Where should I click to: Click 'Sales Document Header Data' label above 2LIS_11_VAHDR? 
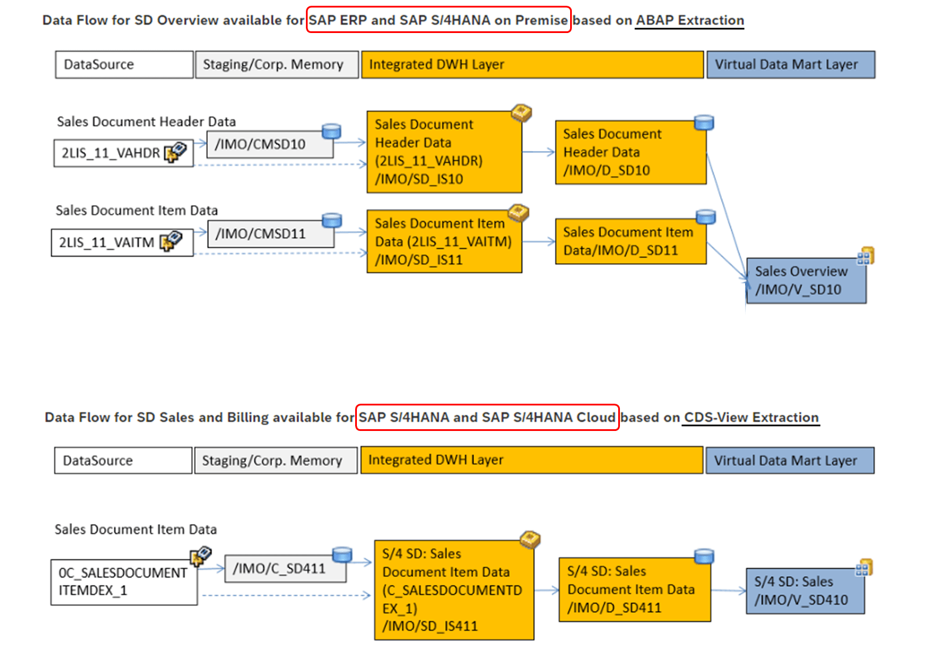(x=146, y=122)
